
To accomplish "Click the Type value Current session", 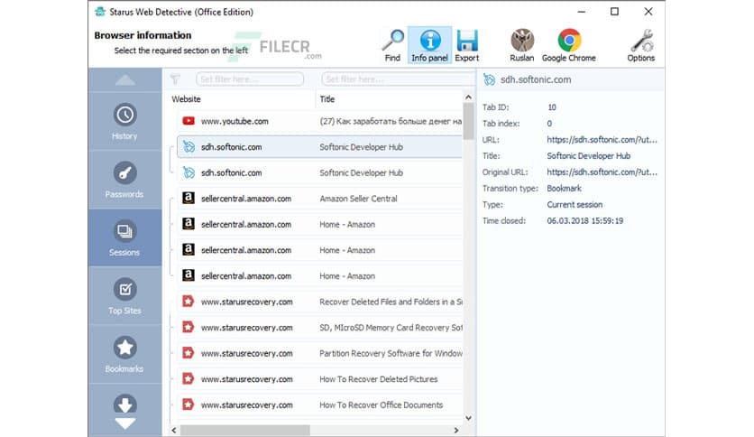I will pos(575,205).
